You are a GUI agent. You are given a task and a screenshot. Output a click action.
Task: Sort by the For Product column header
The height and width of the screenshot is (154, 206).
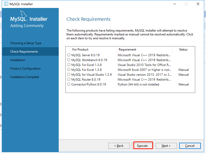pyautogui.click(x=94, y=50)
